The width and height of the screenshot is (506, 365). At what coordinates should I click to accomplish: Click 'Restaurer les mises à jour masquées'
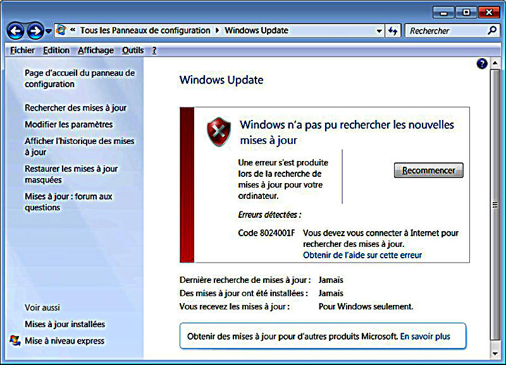coord(71,174)
